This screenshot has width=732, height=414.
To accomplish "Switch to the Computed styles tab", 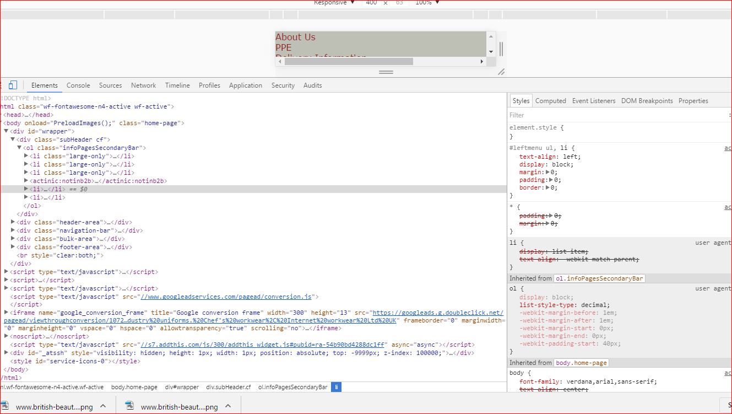I will (550, 101).
